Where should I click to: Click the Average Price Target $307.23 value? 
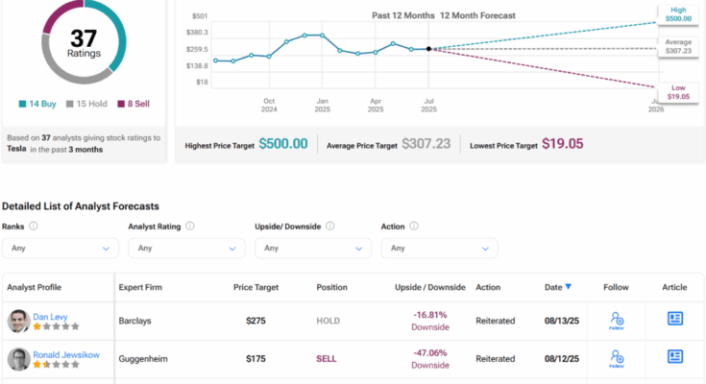point(426,144)
